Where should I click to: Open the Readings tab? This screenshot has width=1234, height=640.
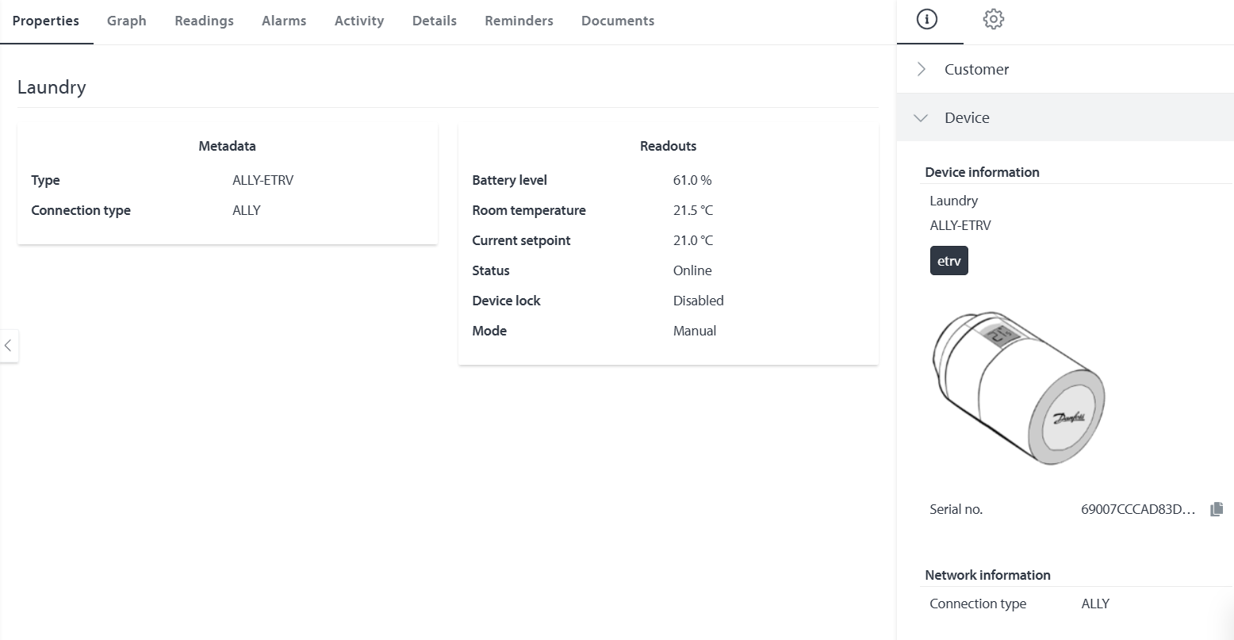(204, 21)
